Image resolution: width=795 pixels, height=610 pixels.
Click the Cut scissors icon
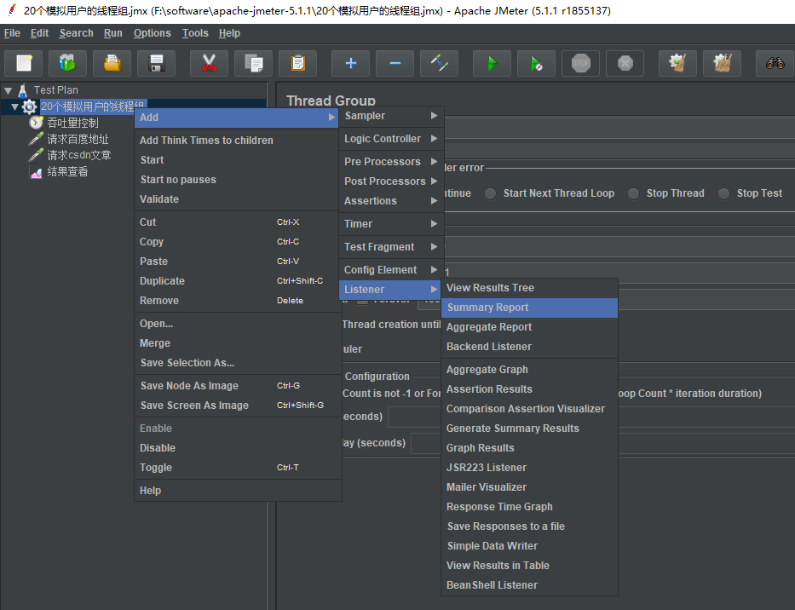coord(209,63)
